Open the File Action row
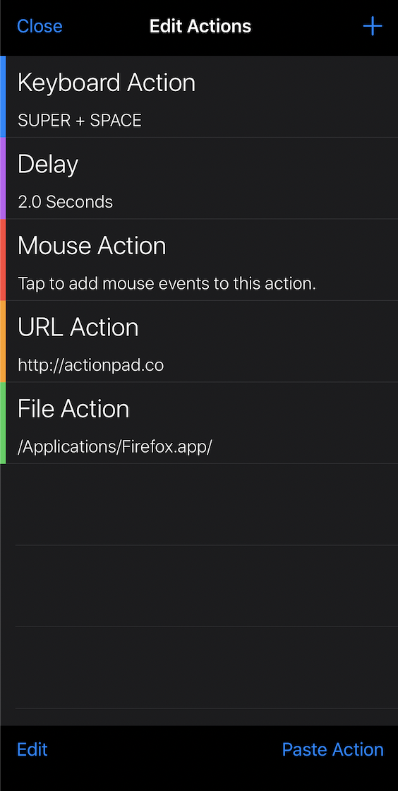The height and width of the screenshot is (791, 398). pos(199,423)
